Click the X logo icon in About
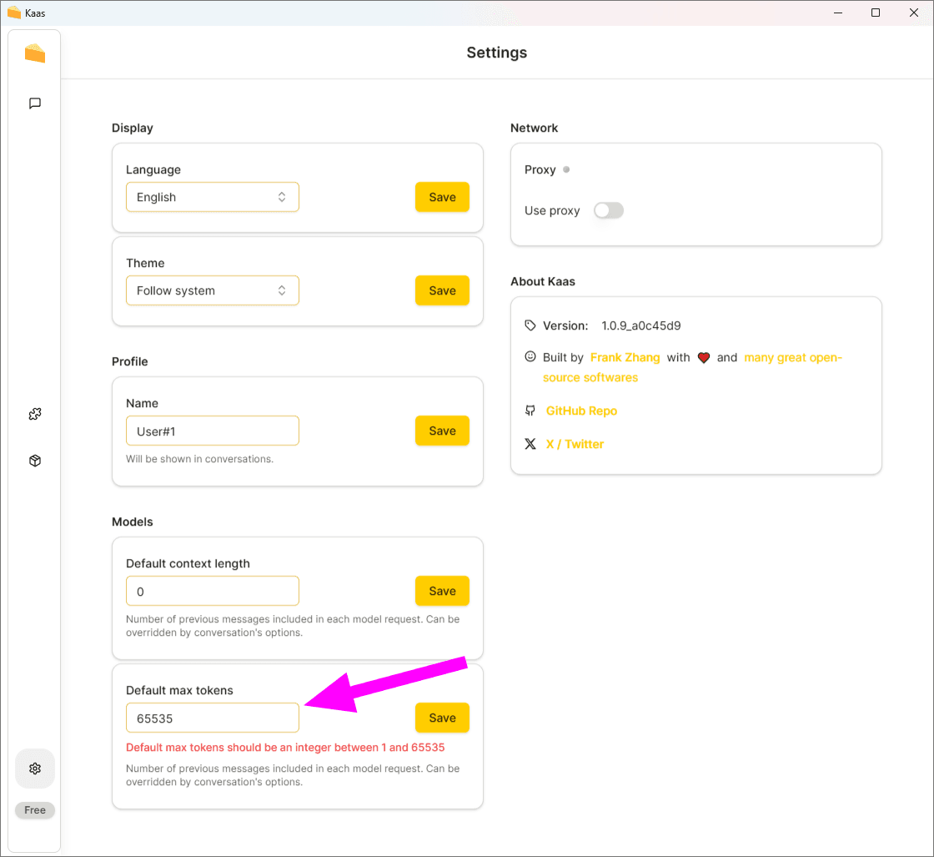Viewport: 934px width, 857px height. pos(530,444)
